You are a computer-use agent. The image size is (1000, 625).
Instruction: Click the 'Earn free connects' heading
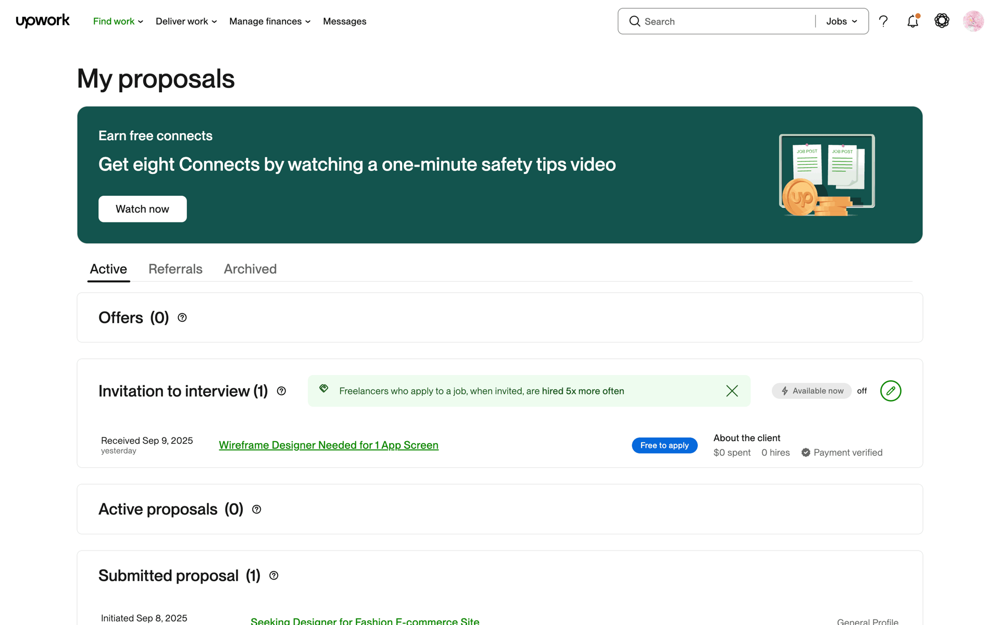pos(155,136)
